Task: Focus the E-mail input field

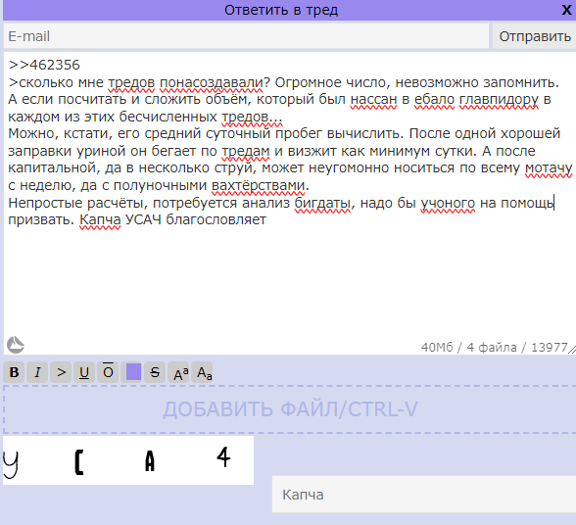Action: pos(246,36)
